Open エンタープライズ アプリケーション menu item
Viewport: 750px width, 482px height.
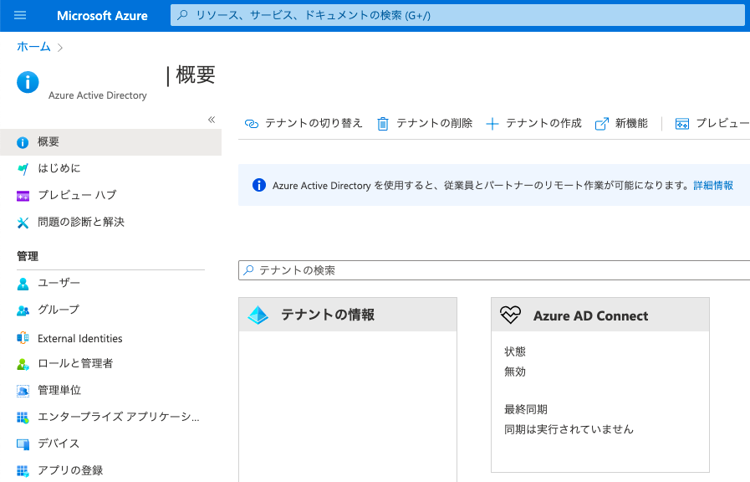click(110, 417)
